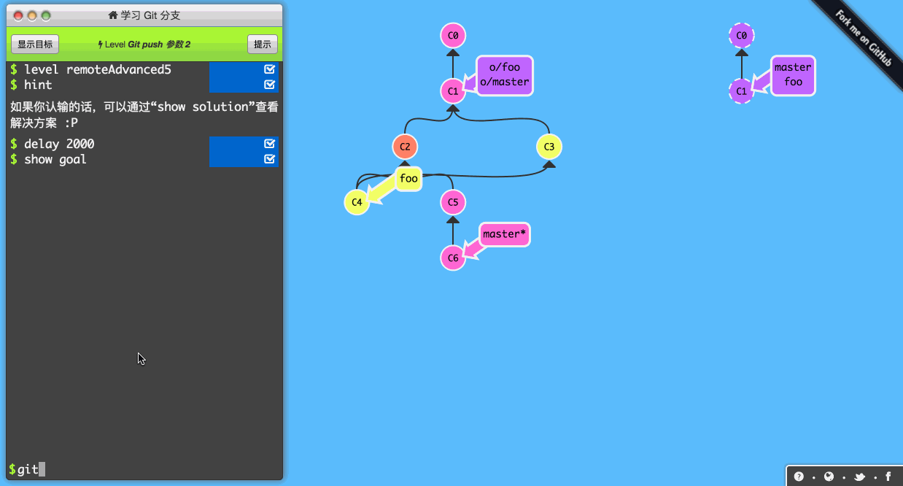The width and height of the screenshot is (903, 486).
Task: Click the 提示 hint button
Action: [x=262, y=44]
